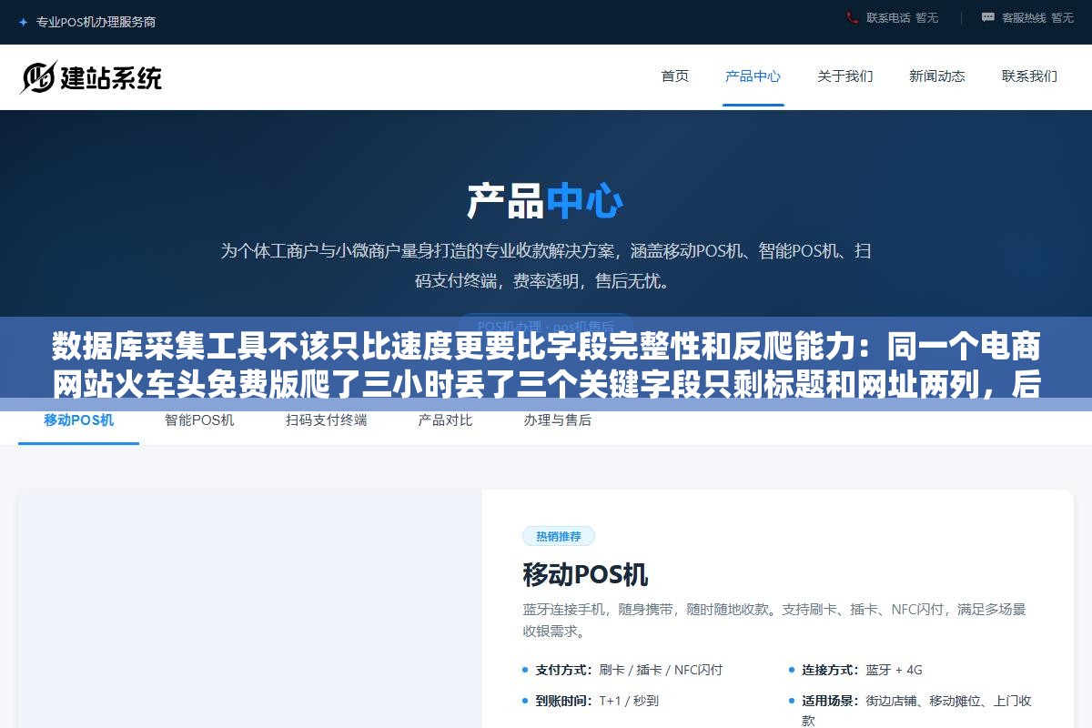Switch to the 智能POS机 tab

199,420
